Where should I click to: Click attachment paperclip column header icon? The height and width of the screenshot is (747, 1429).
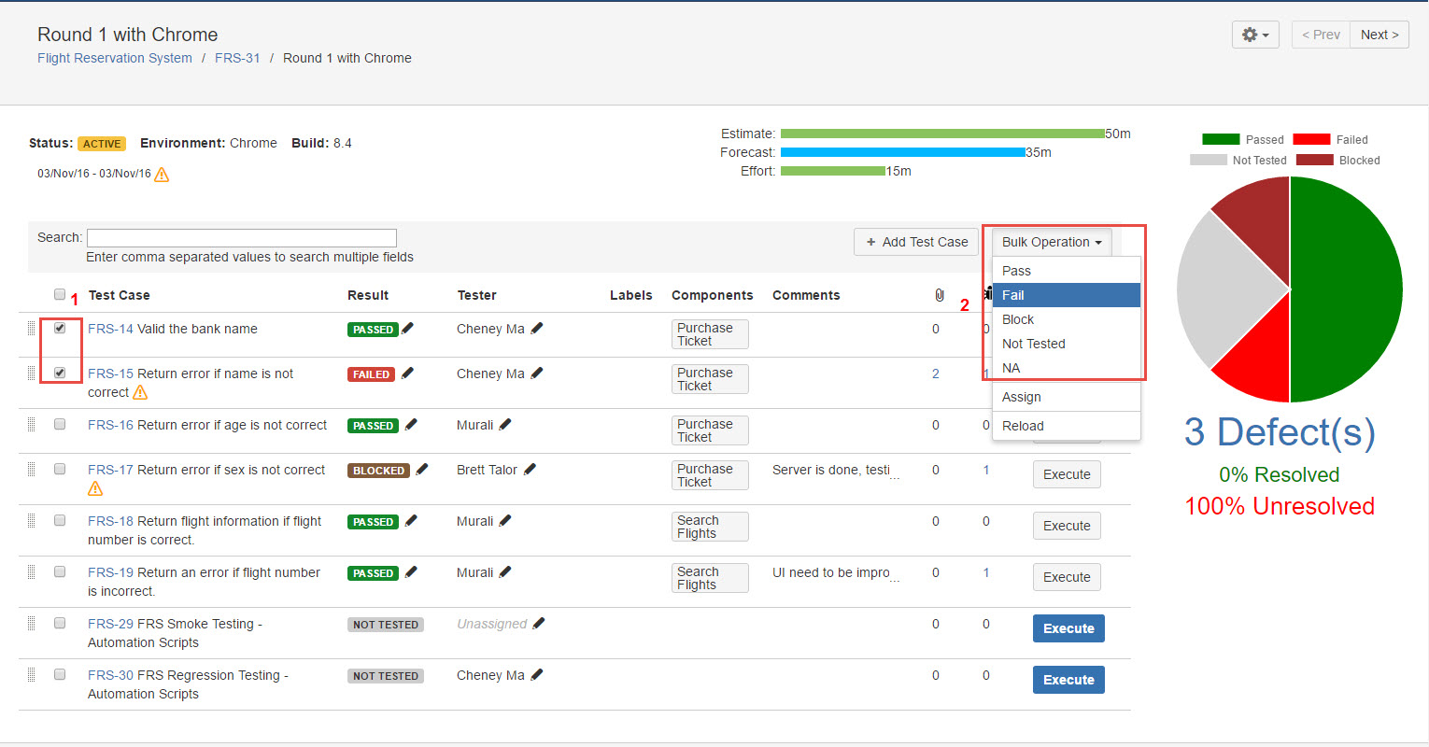[x=940, y=295]
